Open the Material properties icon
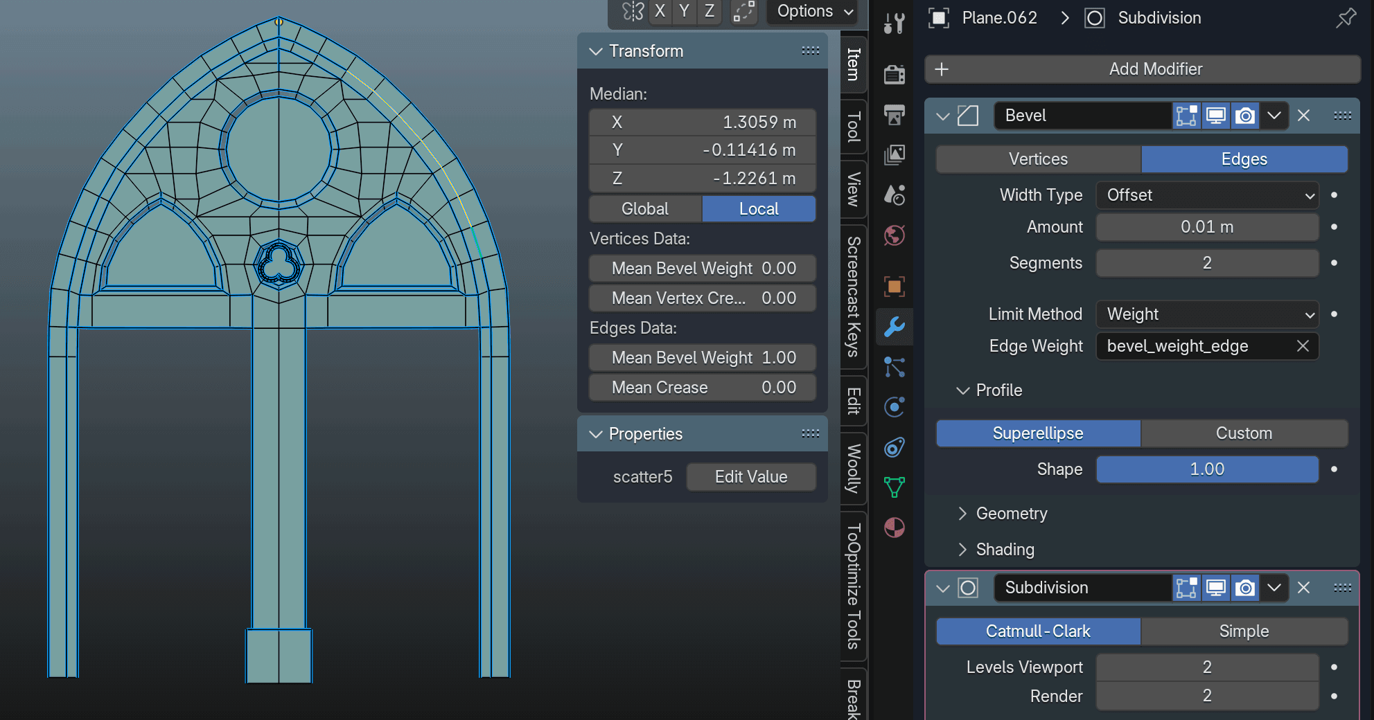Image resolution: width=1374 pixels, height=720 pixels. 894,528
